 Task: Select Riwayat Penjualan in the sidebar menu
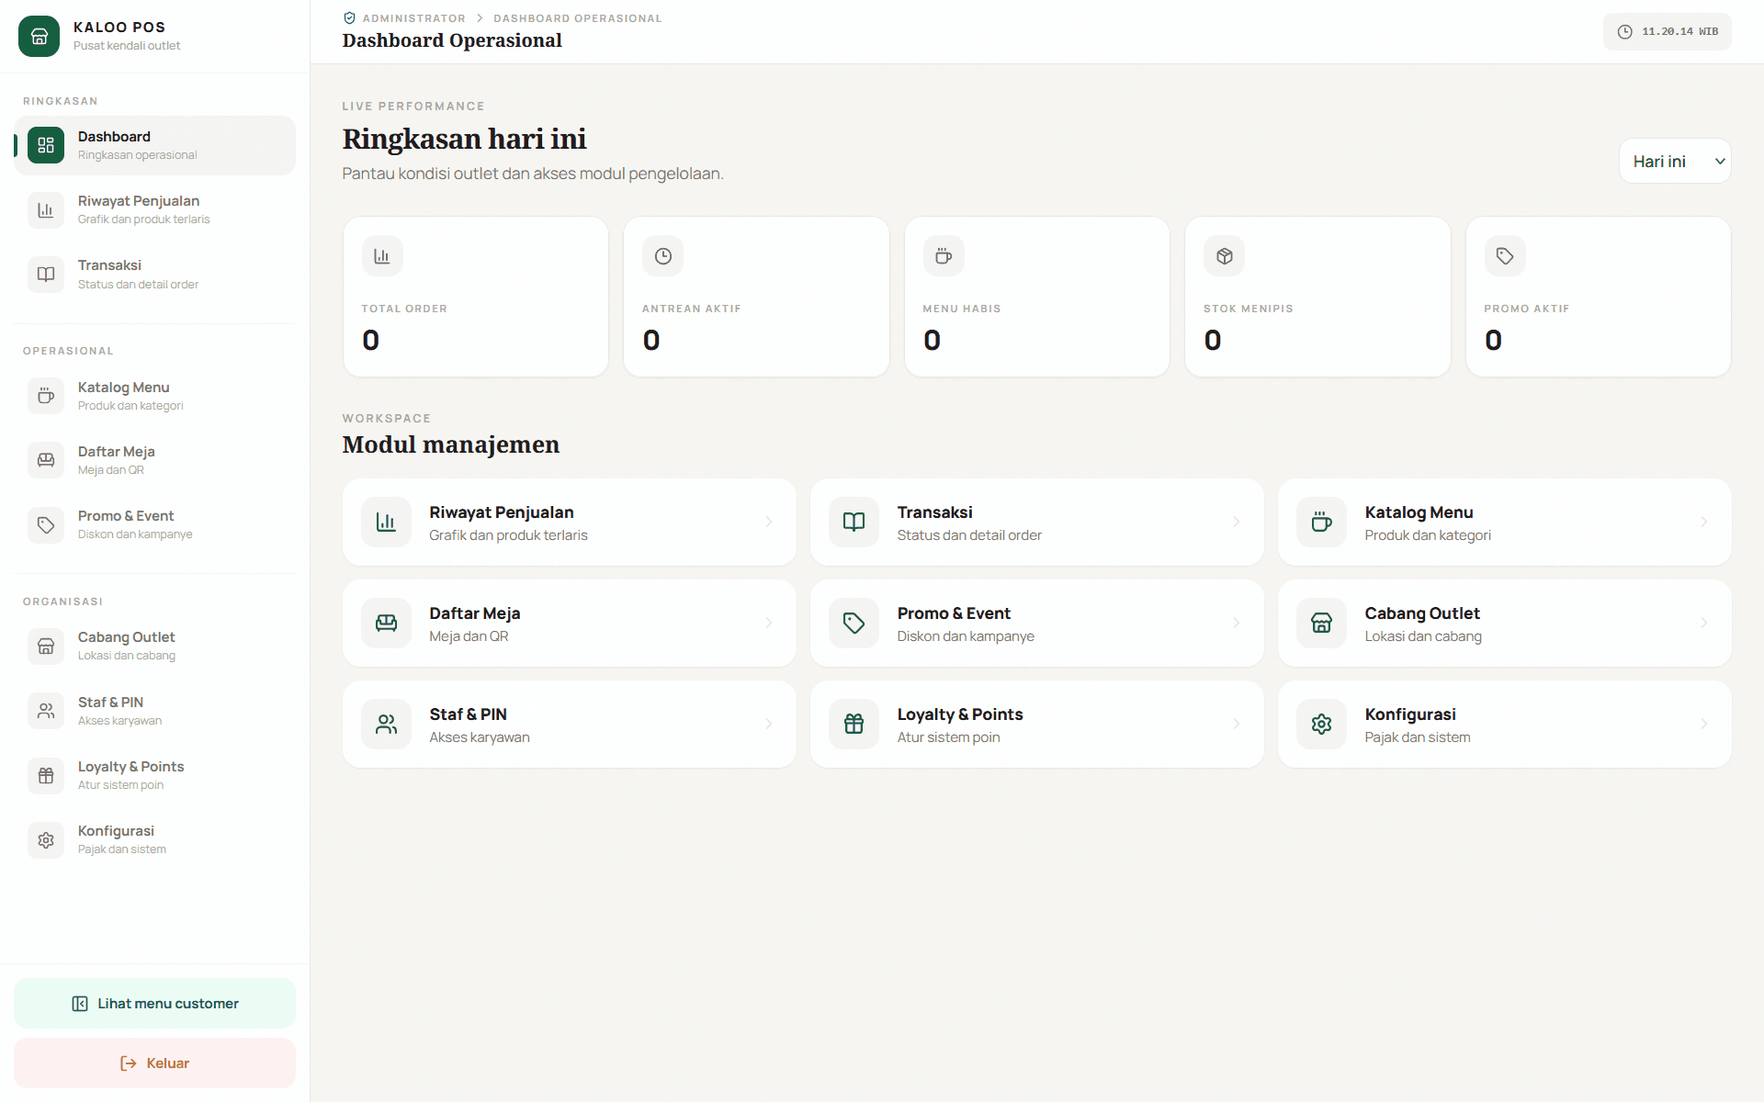[154, 210]
